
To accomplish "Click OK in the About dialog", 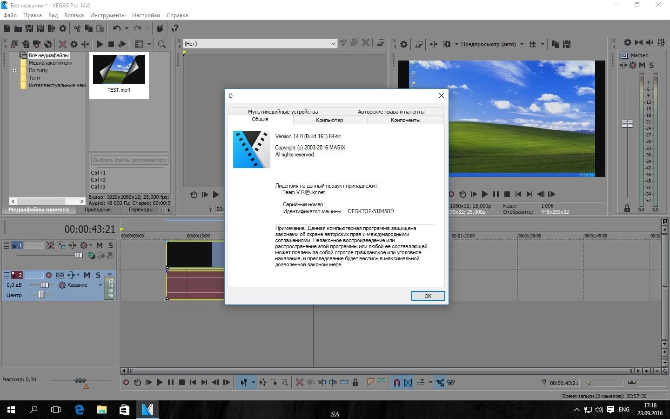I will pos(428,296).
